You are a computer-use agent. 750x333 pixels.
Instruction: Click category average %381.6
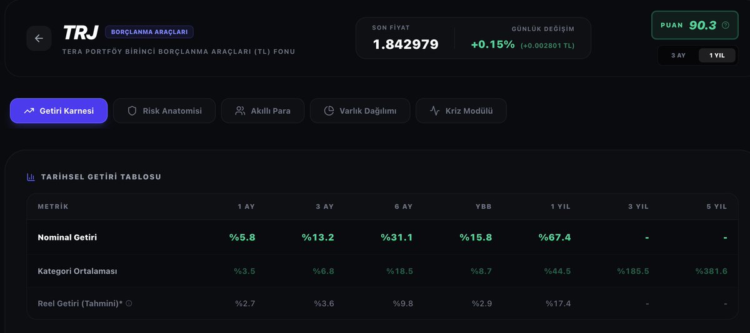711,271
